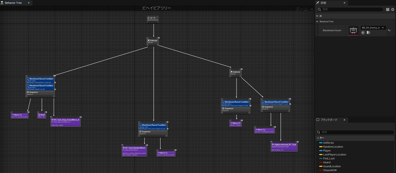Select the BT_Task_Stop_SoundMove_A node

(66, 122)
